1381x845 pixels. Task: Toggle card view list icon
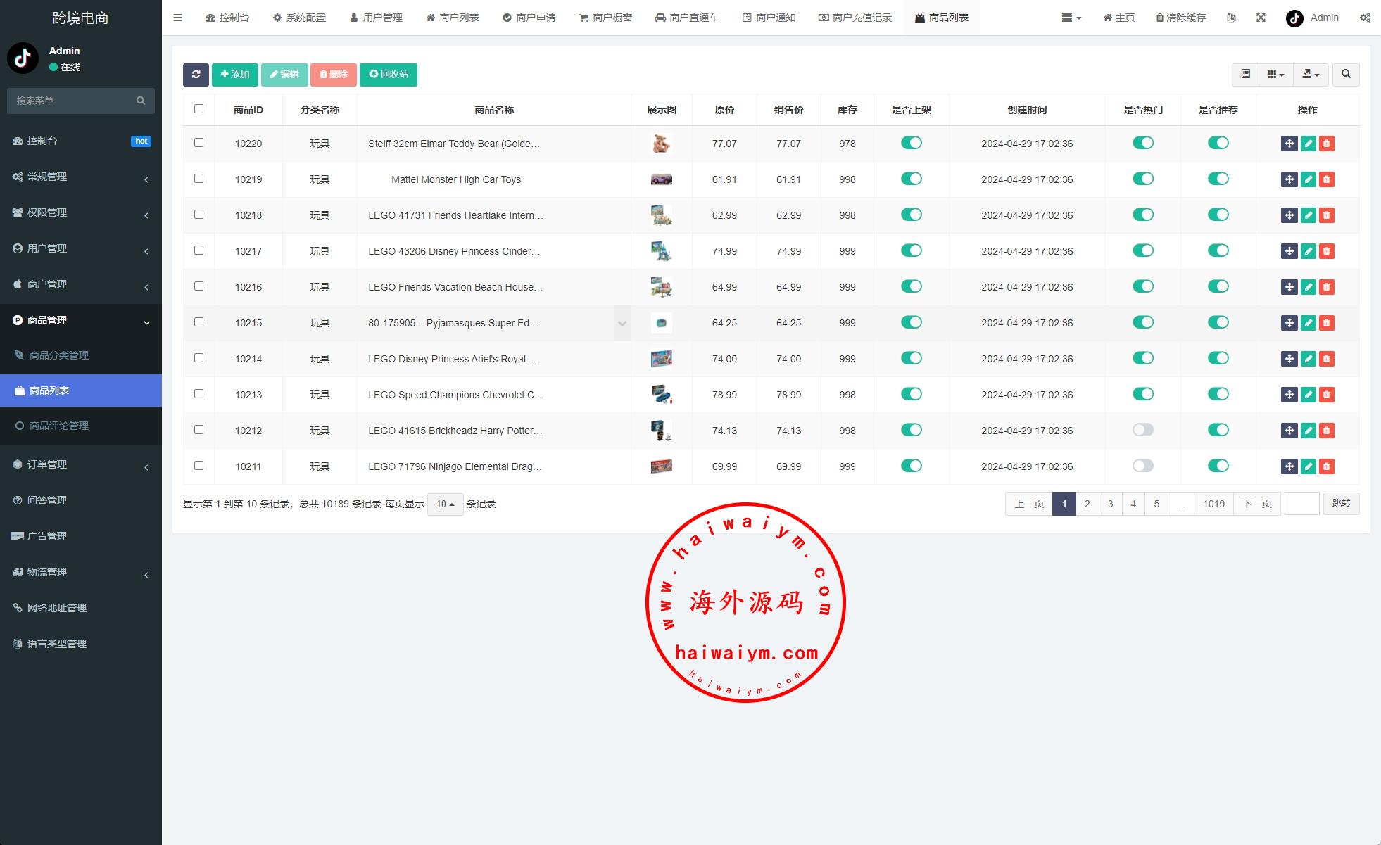pyautogui.click(x=1245, y=75)
